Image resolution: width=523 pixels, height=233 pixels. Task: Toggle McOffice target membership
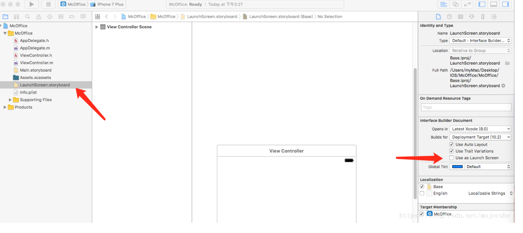pos(422,214)
